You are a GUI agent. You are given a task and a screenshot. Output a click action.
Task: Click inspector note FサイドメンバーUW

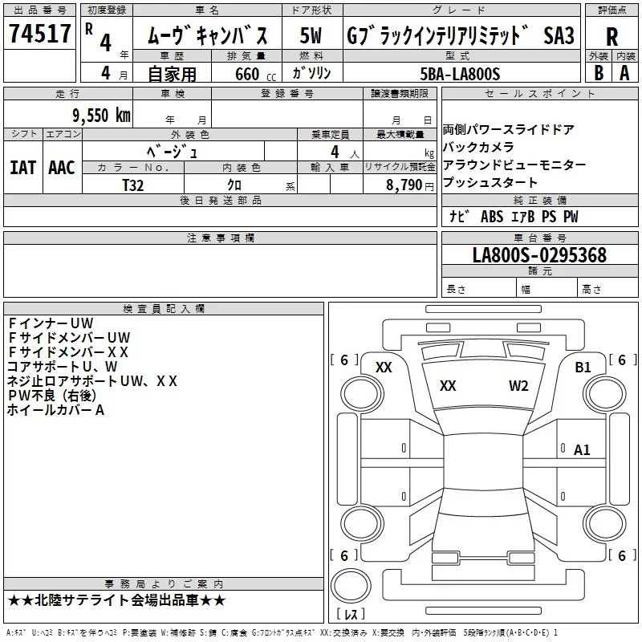click(x=69, y=338)
